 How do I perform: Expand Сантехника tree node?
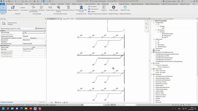coord(154,49)
